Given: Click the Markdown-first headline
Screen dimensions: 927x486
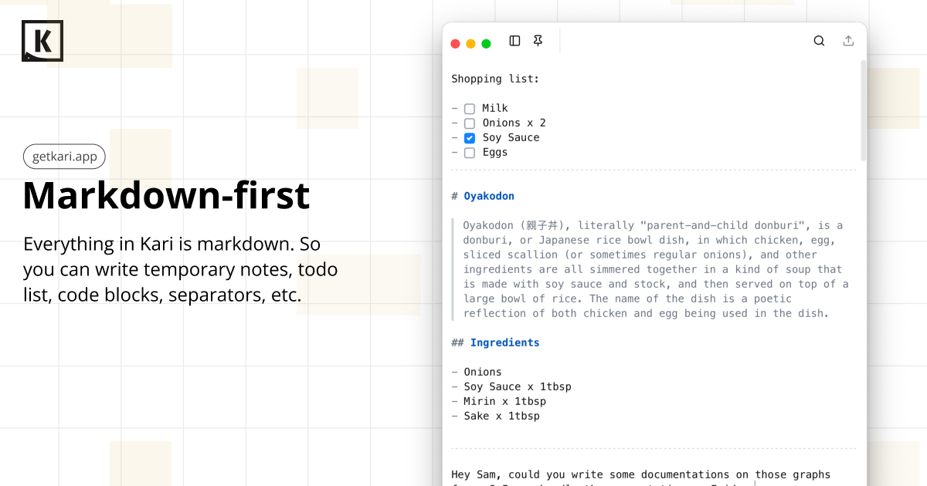Looking at the screenshot, I should (166, 196).
